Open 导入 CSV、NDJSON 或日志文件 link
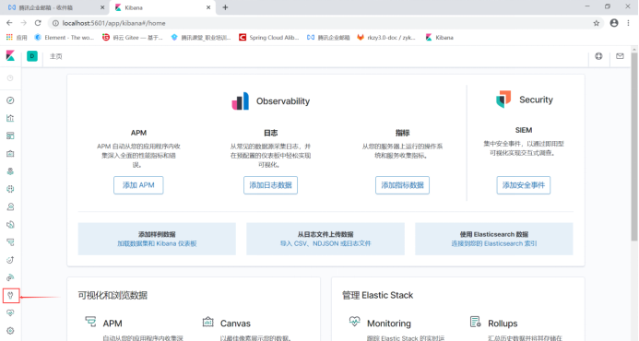Image resolution: width=639 pixels, height=341 pixels. coord(325,243)
